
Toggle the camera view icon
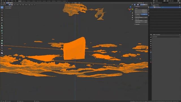132,17
